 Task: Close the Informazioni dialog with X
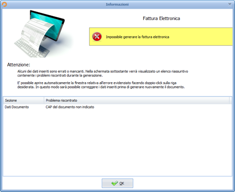coord(230,4)
